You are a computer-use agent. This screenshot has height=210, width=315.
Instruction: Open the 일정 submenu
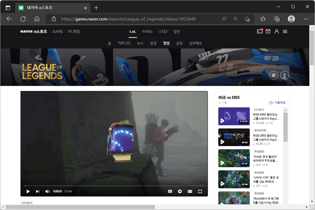coord(153,43)
